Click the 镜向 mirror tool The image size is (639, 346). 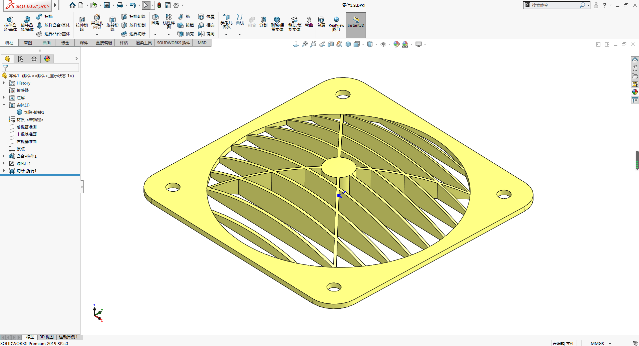206,34
